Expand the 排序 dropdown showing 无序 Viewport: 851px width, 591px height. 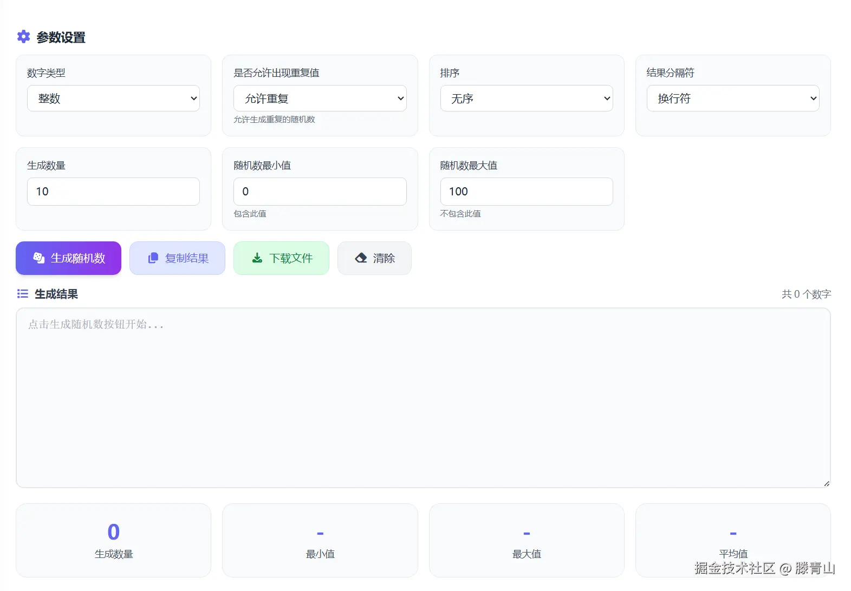coord(527,98)
